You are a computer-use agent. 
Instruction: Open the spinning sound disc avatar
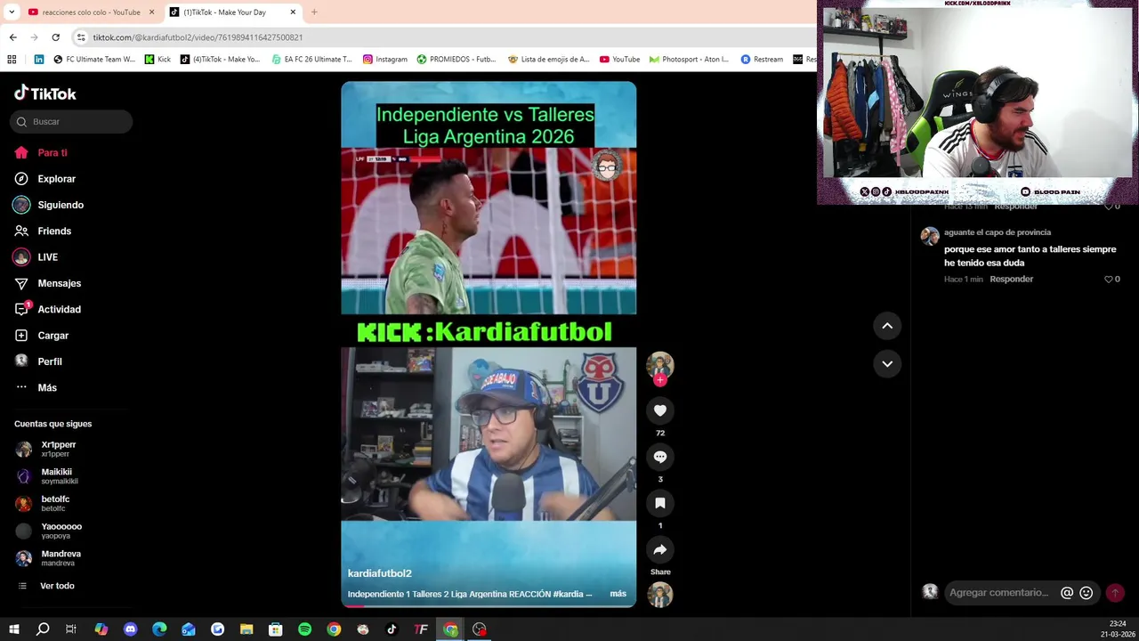[660, 595]
